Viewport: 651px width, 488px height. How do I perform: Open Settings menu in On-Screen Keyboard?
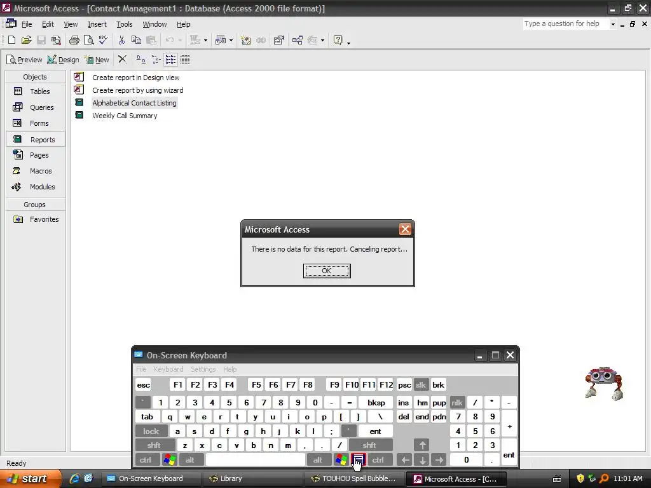tap(203, 369)
